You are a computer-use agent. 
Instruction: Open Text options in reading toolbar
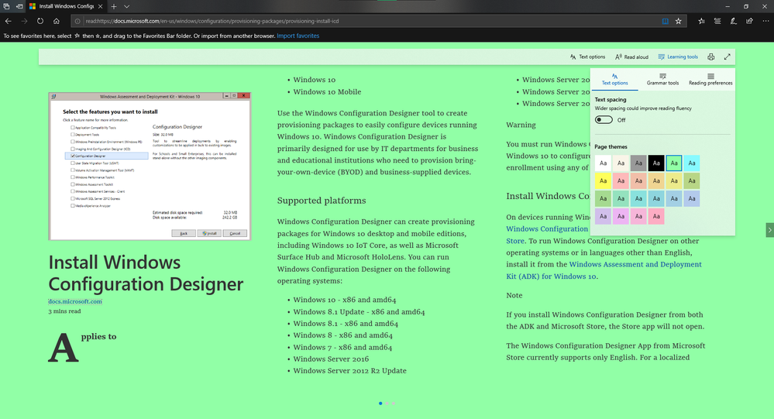pos(587,57)
